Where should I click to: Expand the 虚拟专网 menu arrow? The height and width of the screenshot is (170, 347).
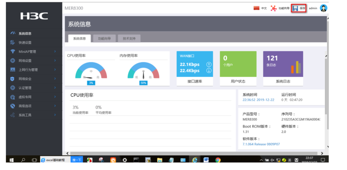(55, 97)
